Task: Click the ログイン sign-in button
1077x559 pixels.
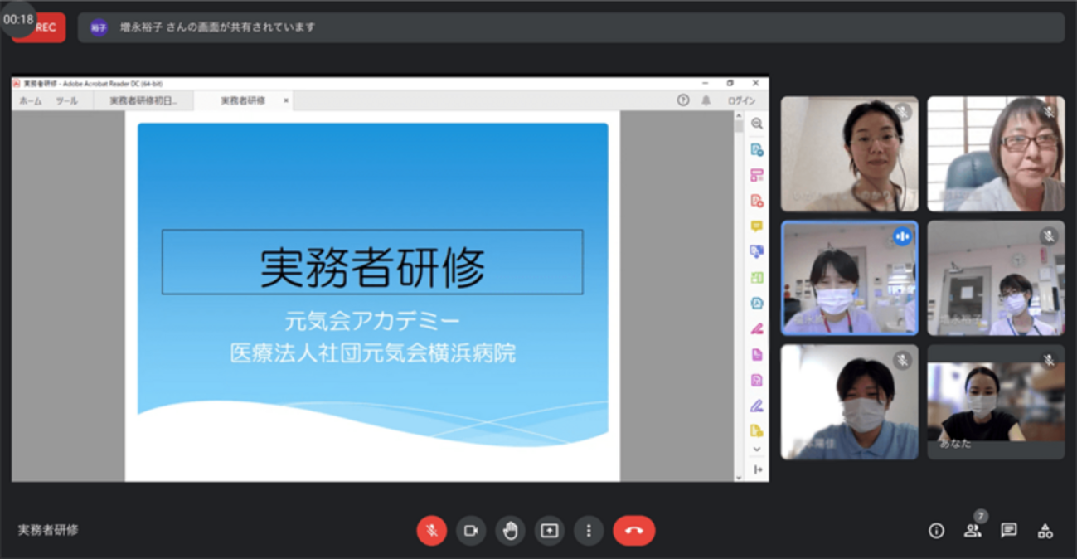Action: click(x=741, y=100)
